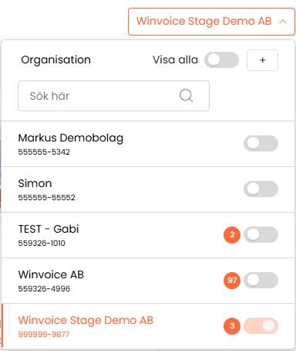
Task: Switch on the Winvoice AB toggle
Action: coord(261,281)
